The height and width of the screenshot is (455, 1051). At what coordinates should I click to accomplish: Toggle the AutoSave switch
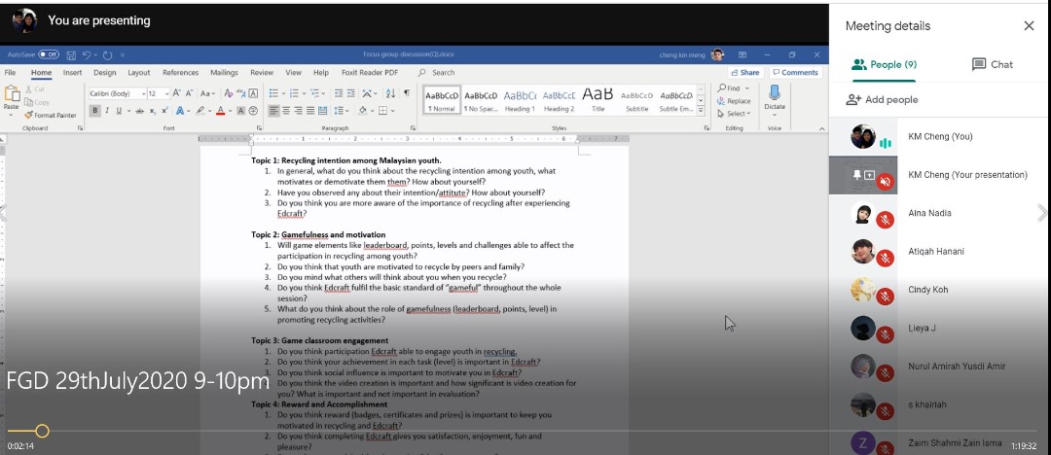49,54
